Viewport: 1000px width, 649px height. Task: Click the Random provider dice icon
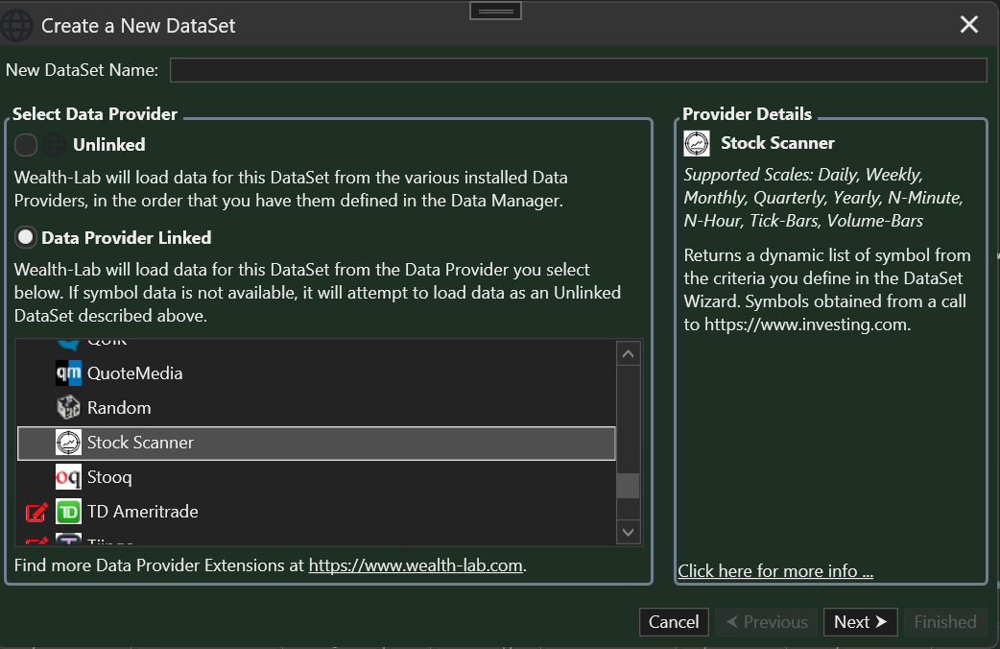click(x=68, y=408)
